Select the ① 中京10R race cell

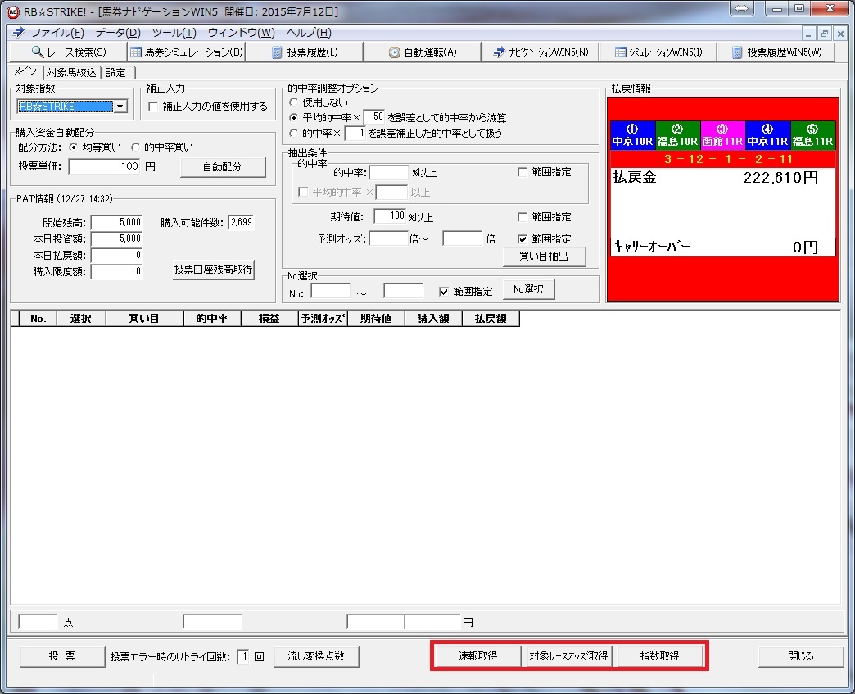point(632,135)
